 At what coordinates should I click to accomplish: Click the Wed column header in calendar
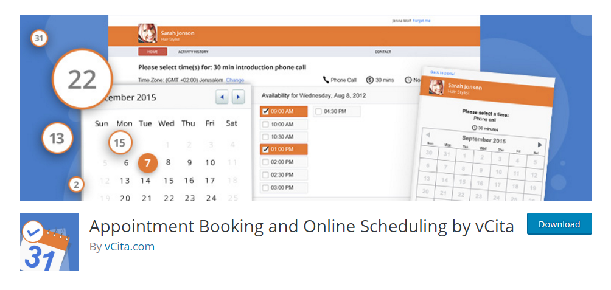[x=166, y=123]
